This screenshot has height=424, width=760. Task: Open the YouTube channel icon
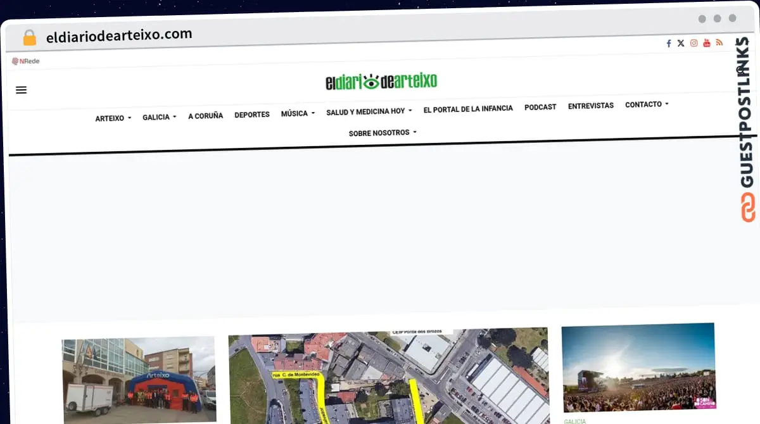point(707,43)
